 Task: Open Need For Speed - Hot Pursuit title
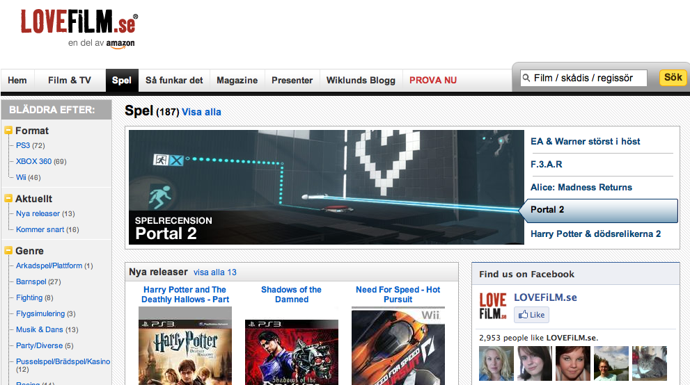pos(398,295)
